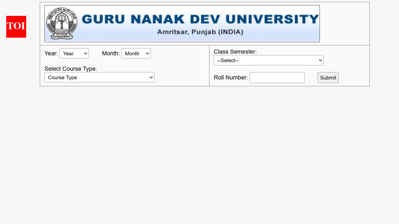Click the Amritsar, Punjab (INDIA) banner text
399x224 pixels.
click(x=201, y=32)
